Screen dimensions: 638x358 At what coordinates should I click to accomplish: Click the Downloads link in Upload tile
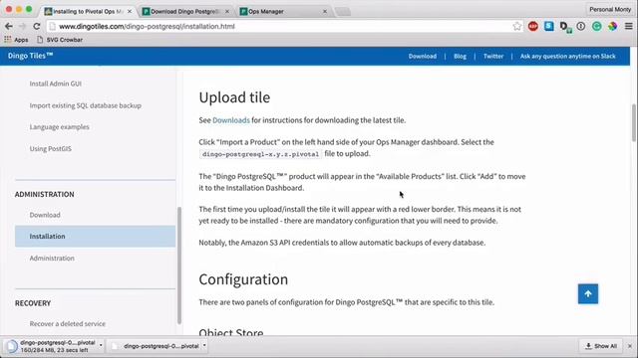click(231, 120)
